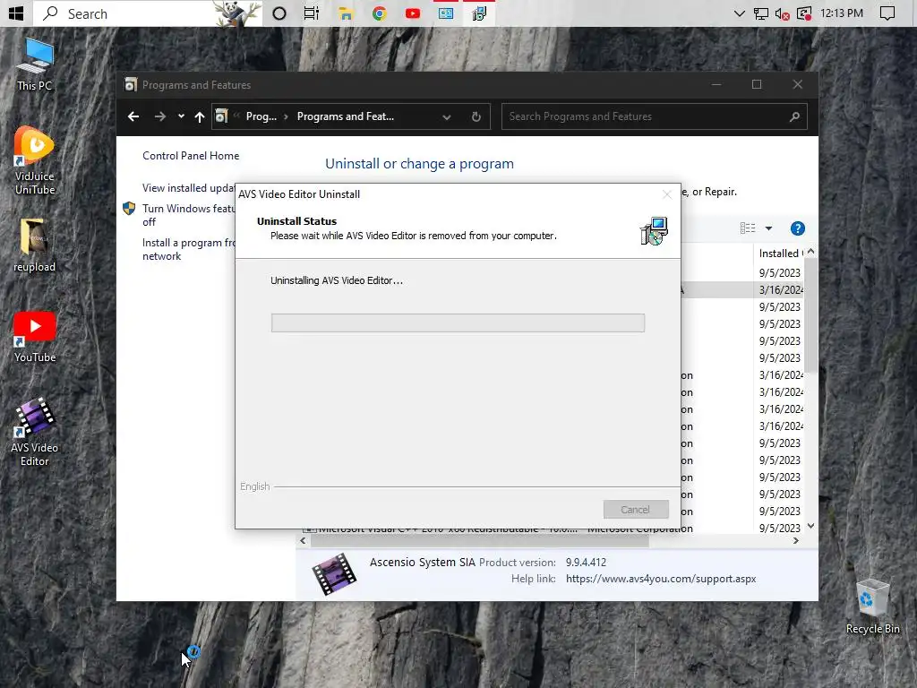Viewport: 917px width, 688px height.
Task: Select the Recycle Bin desktop icon
Action: coord(872,606)
